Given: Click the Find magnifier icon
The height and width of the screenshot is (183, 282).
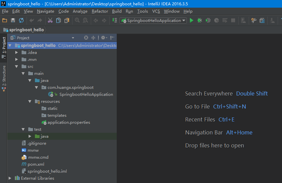Looking at the screenshot, I should pos(77,20).
